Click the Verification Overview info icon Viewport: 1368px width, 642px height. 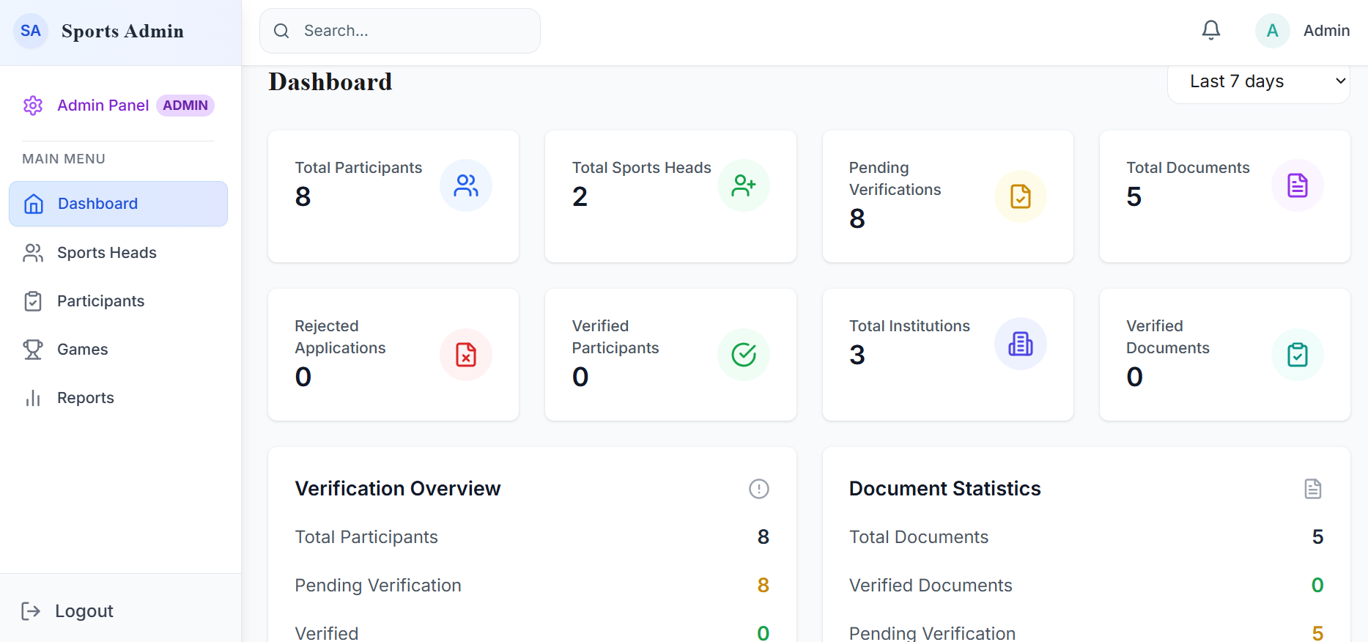[x=759, y=489]
